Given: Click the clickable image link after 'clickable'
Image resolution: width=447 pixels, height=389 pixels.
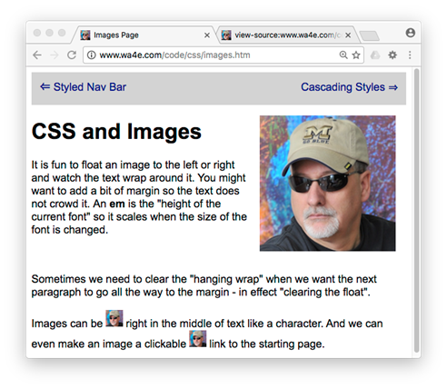Looking at the screenshot, I should 198,339.
